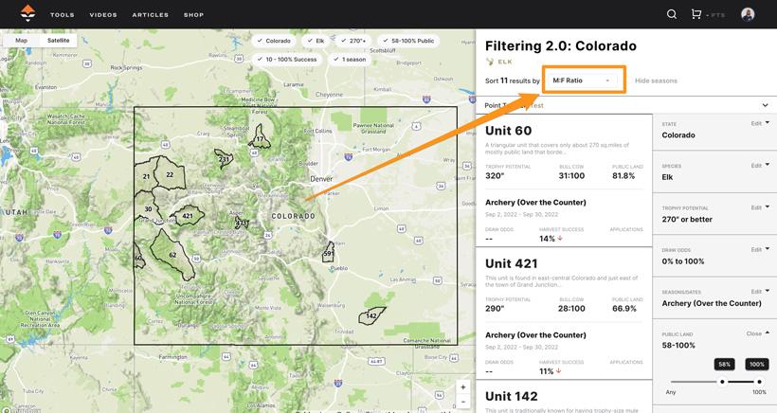Click the Denver label on map
Screen dimensions: 777x413
pyautogui.click(x=321, y=179)
